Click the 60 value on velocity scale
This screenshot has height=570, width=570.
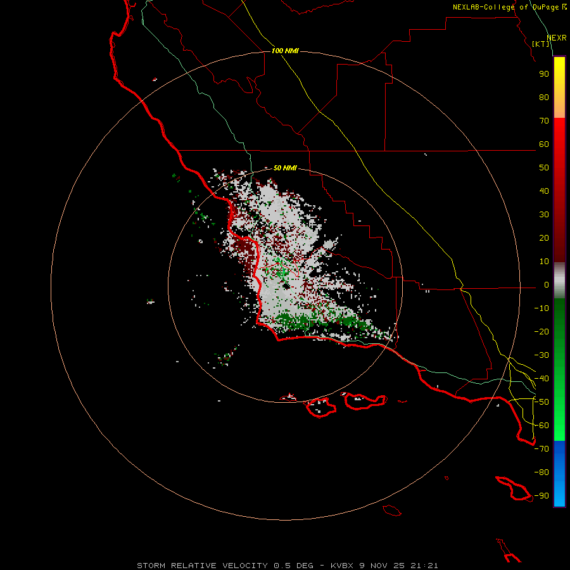pos(544,144)
